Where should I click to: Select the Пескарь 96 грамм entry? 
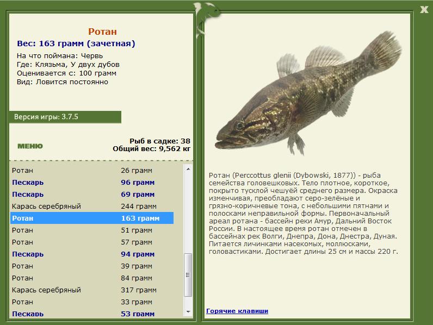pyautogui.click(x=91, y=183)
